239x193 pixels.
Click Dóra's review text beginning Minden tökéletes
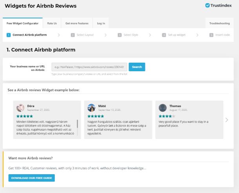pyautogui.click(x=45, y=128)
